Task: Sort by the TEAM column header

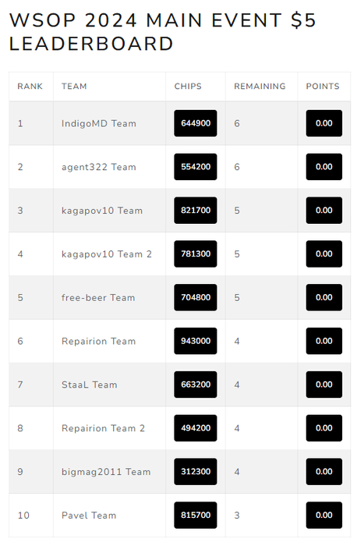Action: pyautogui.click(x=74, y=87)
